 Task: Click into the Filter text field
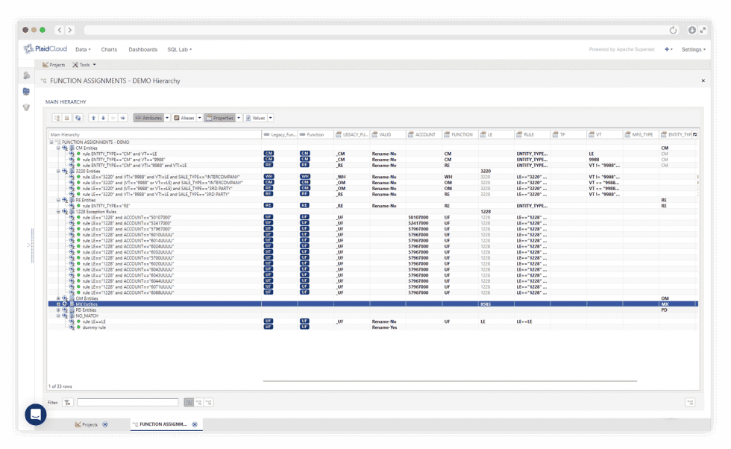(x=128, y=402)
